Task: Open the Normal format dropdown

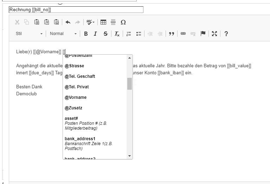Action: click(x=63, y=34)
